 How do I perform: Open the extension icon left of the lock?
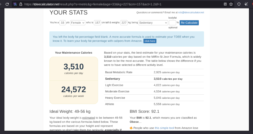tap(15, 4)
